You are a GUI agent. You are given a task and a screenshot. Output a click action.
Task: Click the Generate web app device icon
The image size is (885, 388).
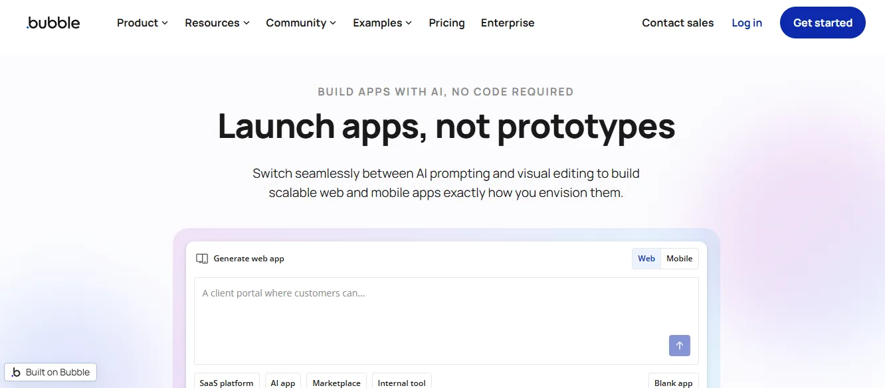[x=202, y=259]
